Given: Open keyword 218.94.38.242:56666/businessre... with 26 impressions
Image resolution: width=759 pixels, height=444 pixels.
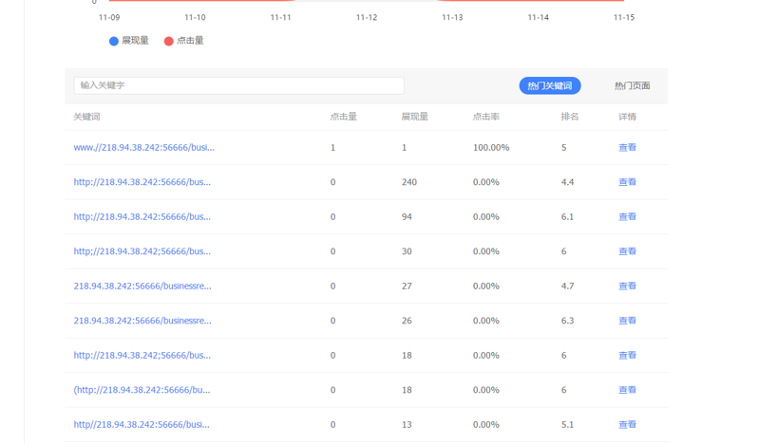Looking at the screenshot, I should pos(142,321).
